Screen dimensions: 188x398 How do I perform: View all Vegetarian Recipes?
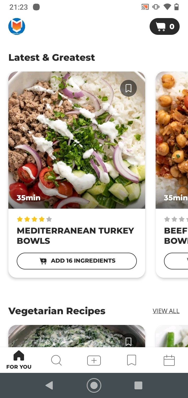pyautogui.click(x=166, y=311)
